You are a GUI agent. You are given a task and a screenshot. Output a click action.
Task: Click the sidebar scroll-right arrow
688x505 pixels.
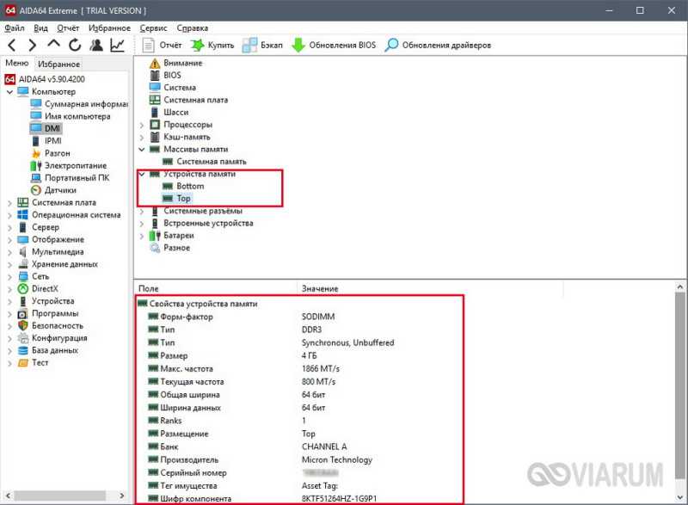(122, 496)
